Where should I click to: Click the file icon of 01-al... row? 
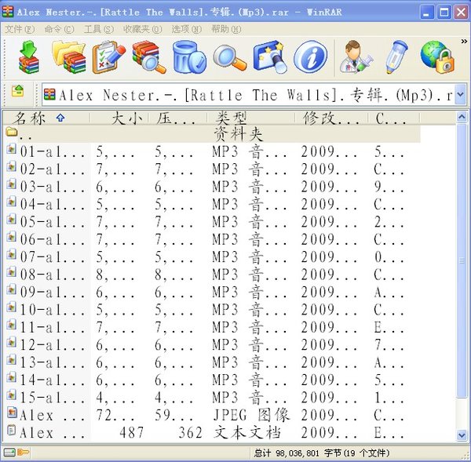coord(12,148)
